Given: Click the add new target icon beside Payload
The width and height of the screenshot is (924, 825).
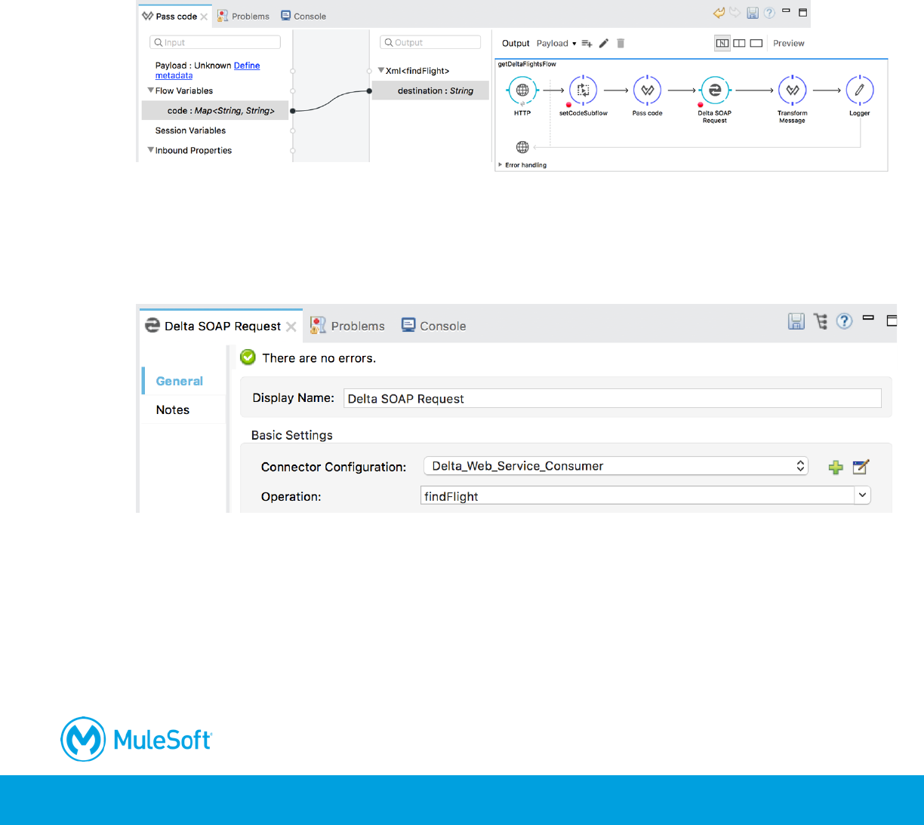Looking at the screenshot, I should [x=587, y=44].
